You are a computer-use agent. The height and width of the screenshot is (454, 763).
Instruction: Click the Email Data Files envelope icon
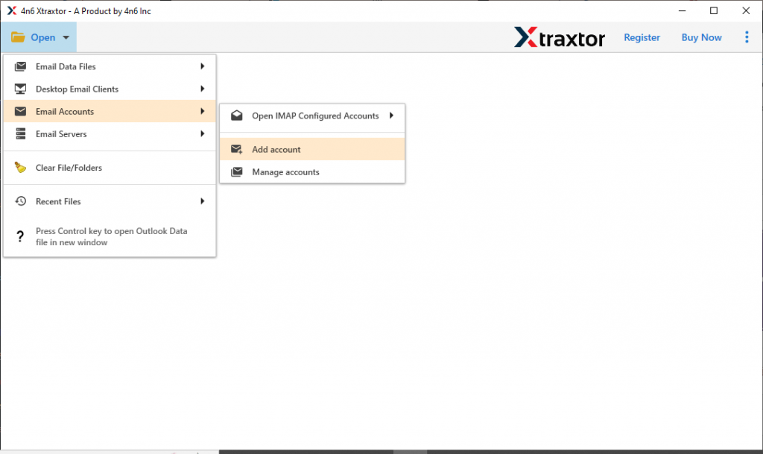point(21,67)
